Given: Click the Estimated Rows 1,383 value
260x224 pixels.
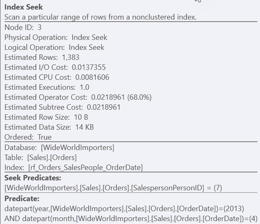Looking at the screenshot, I should (x=70, y=57).
